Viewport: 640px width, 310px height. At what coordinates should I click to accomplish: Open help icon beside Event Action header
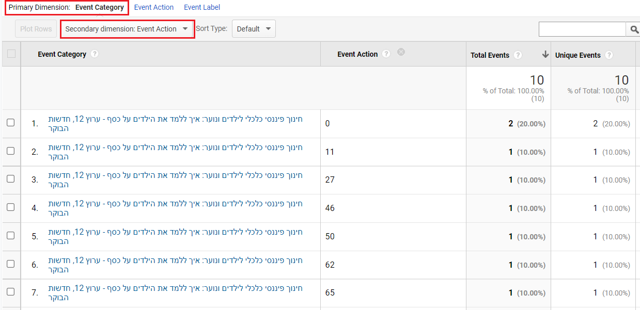(386, 54)
